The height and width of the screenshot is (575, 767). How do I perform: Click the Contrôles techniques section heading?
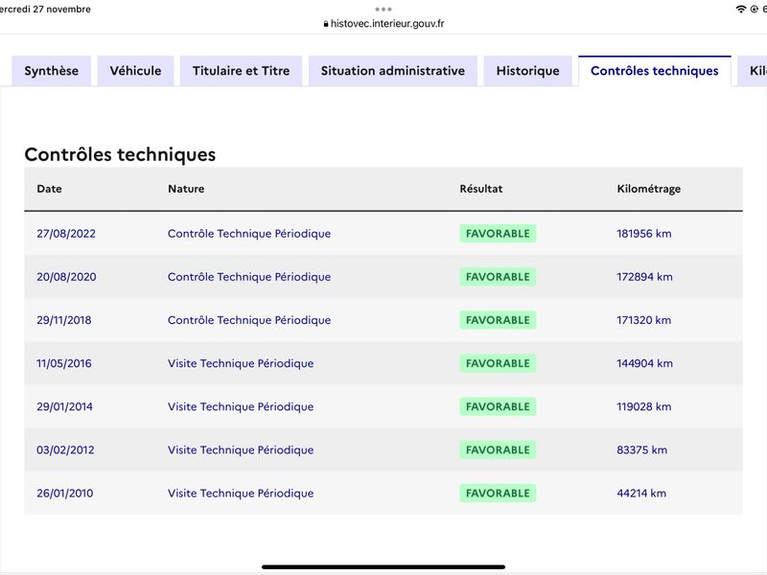pos(120,154)
